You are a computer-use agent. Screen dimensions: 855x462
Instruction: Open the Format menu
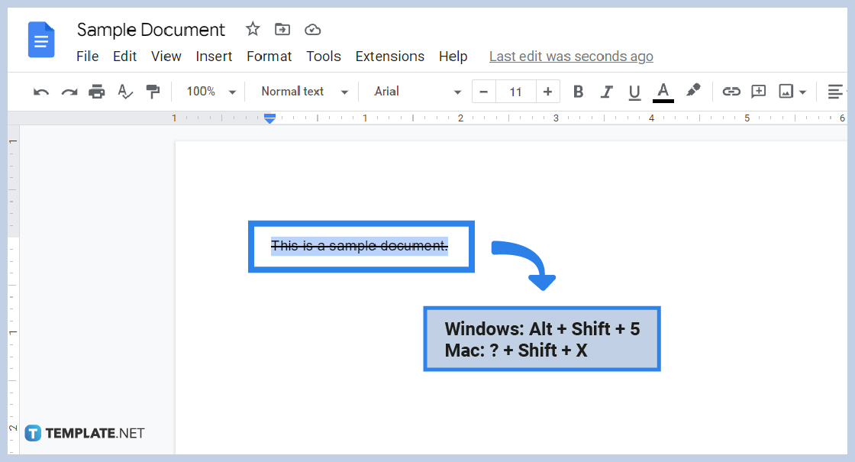click(269, 56)
